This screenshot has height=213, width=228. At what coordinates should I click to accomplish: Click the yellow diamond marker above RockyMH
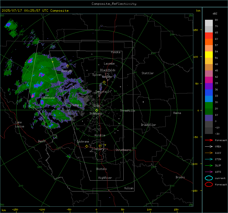(68, 66)
